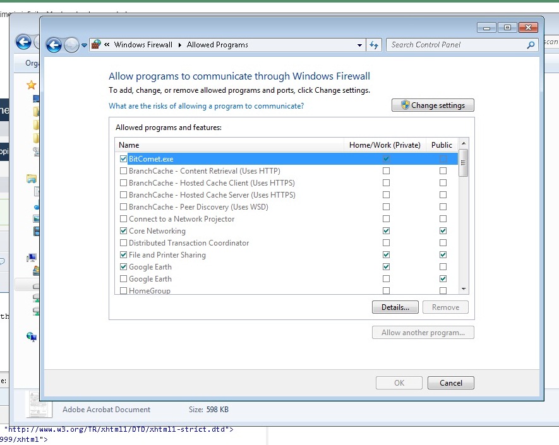Click the greyed forward arrow in the Firewall window
559x445 pixels.
(x=71, y=45)
